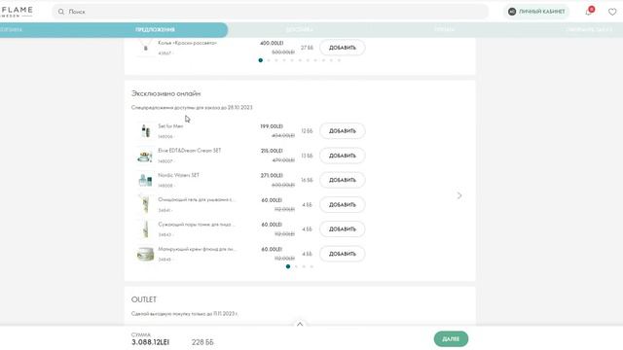This screenshot has height=350, width=623.
Task: Open Матирующий крем-флюид jar thumbnail
Action: [145, 254]
